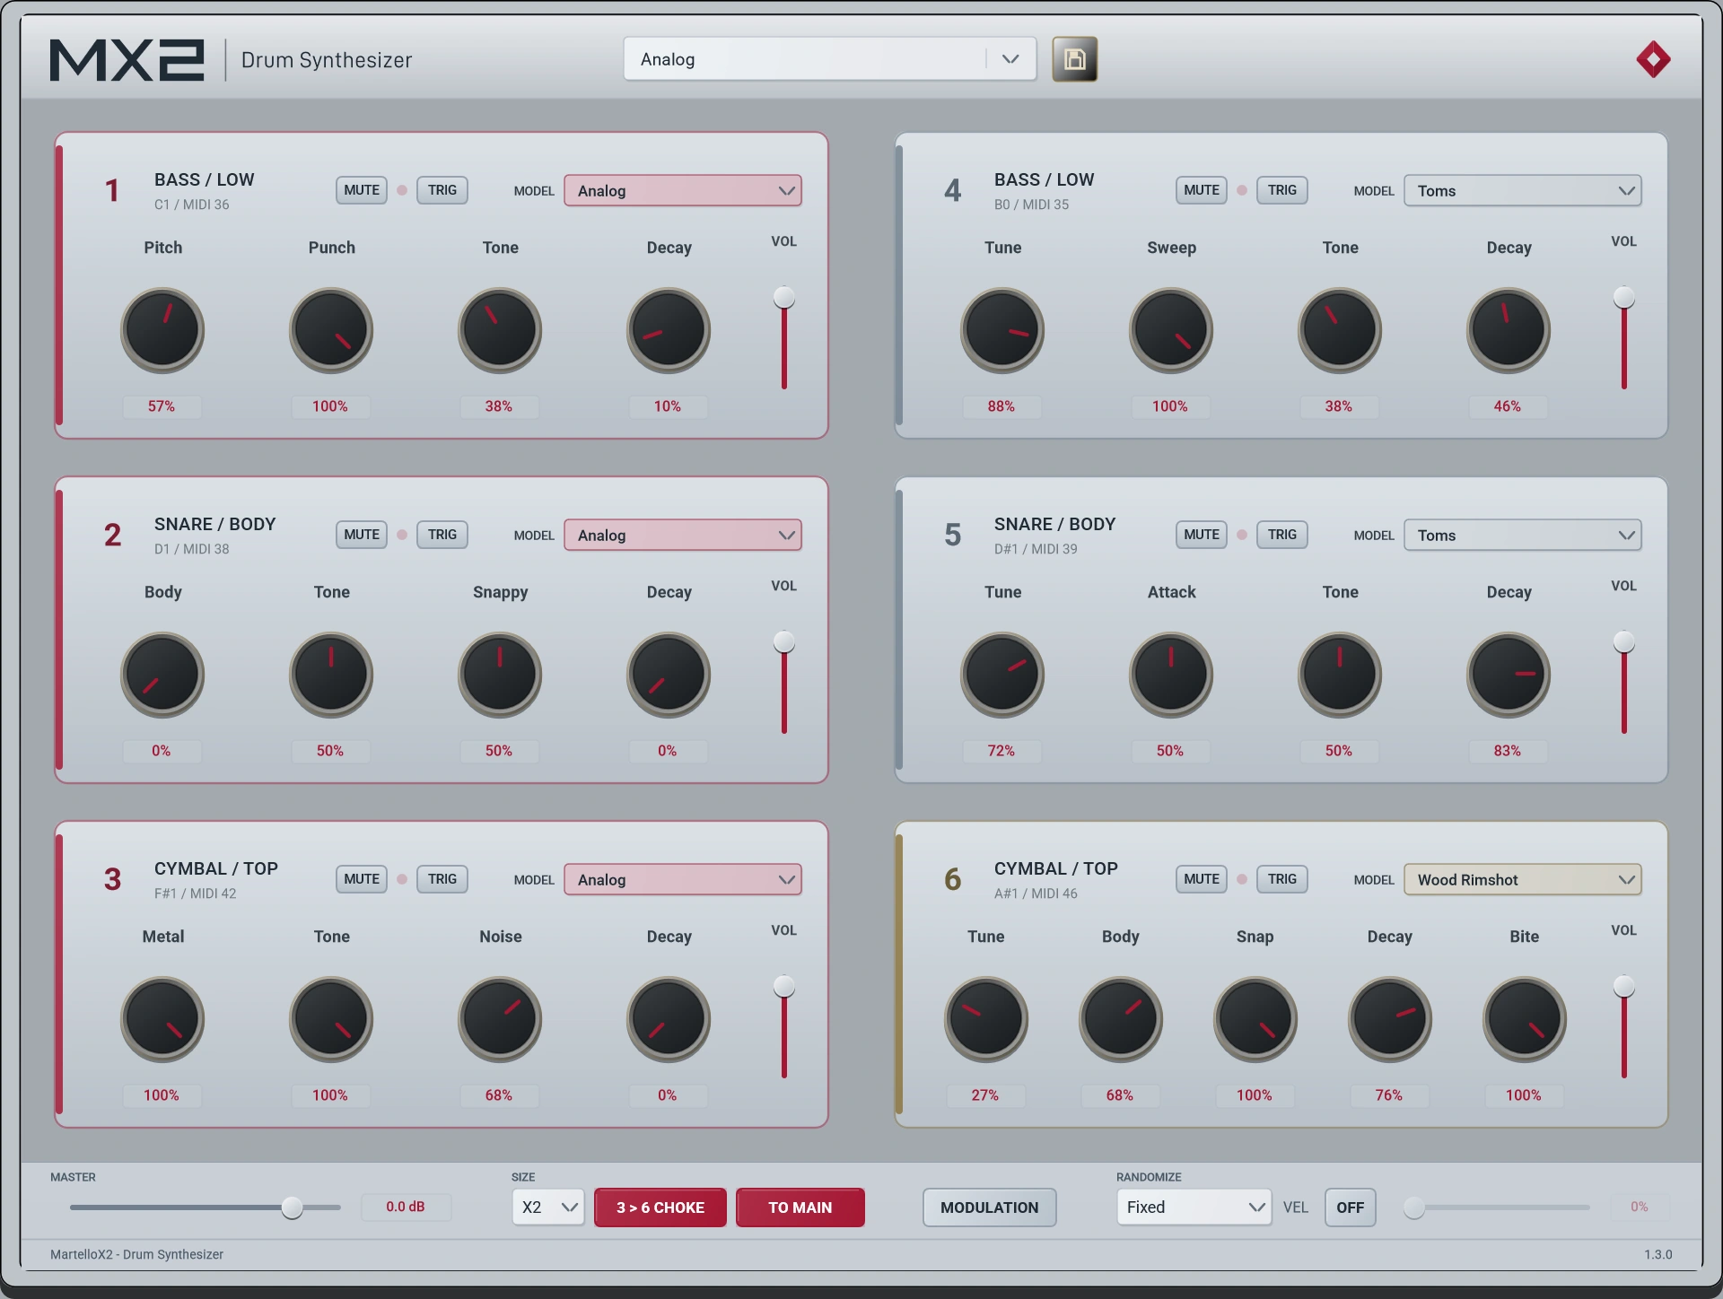Screen dimensions: 1723x1299
Task: Open channel 4 Toms MODEL dropdown
Action: 1523,190
